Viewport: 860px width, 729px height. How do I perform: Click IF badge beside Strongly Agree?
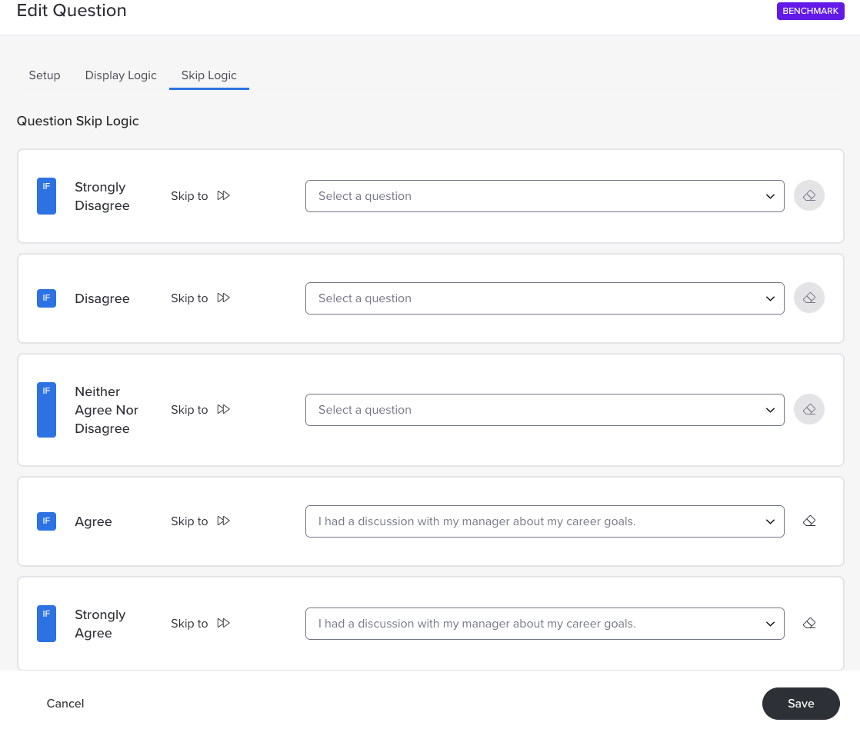coord(47,623)
